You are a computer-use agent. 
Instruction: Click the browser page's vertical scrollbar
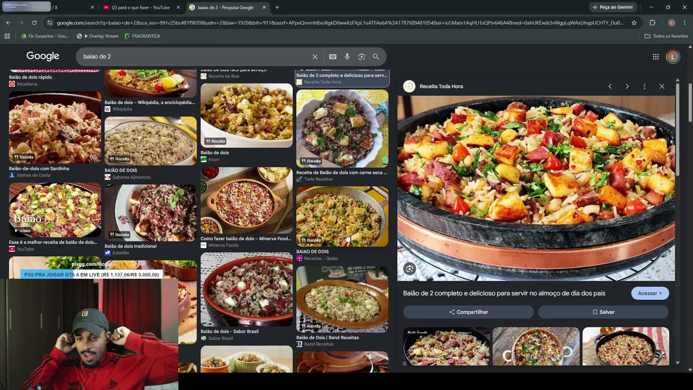coord(690,103)
